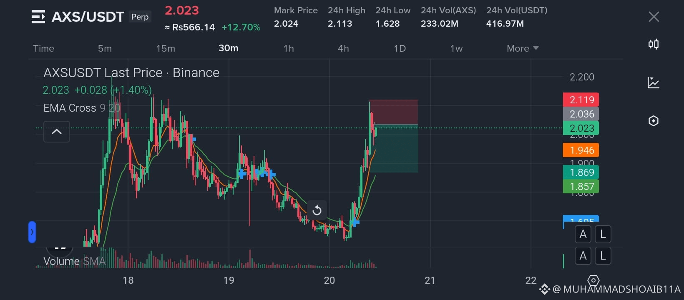Click date 19 on the time axis
684x300 pixels.
tap(229, 280)
